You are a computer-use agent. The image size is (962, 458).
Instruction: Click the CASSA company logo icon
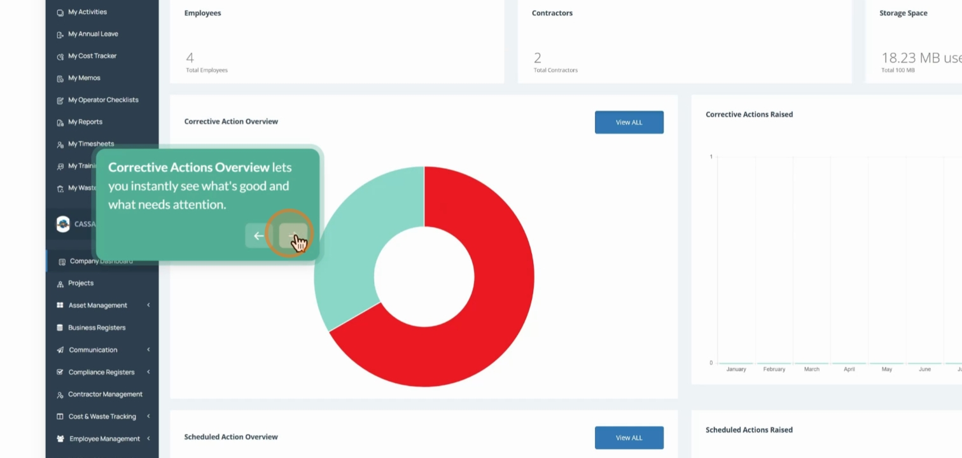click(x=63, y=224)
